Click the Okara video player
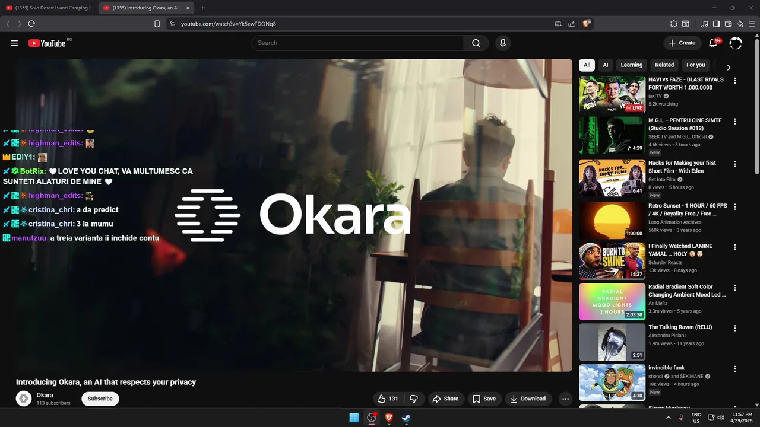Image resolution: width=760 pixels, height=427 pixels. (294, 215)
